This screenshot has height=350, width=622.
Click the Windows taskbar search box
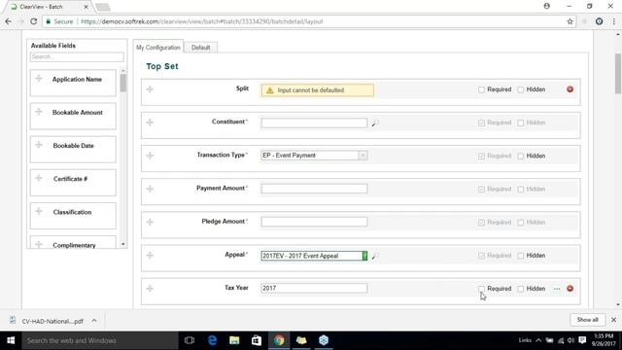(x=100, y=340)
